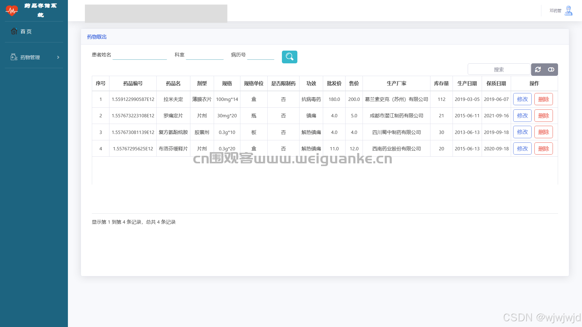Click manufacturer 成都市潜江制药有限公司
The image size is (582, 327).
coord(396,116)
